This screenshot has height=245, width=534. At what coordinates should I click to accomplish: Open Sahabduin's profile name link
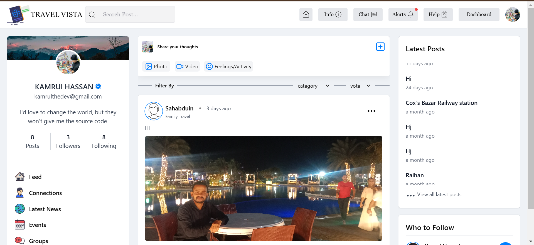coord(179,108)
